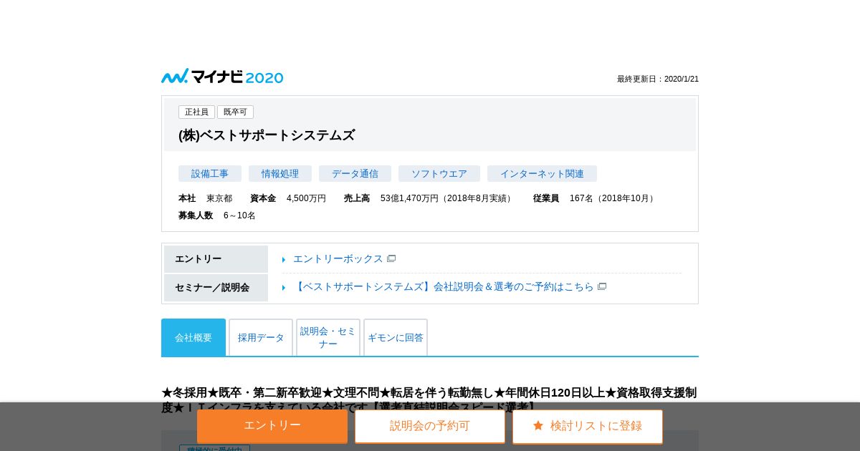Click the 設備工事 industry tag
860x451 pixels.
point(210,173)
